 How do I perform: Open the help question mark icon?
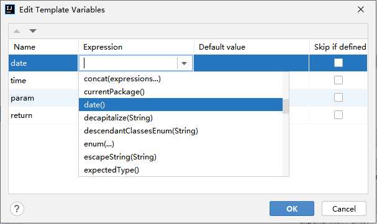tap(17, 209)
